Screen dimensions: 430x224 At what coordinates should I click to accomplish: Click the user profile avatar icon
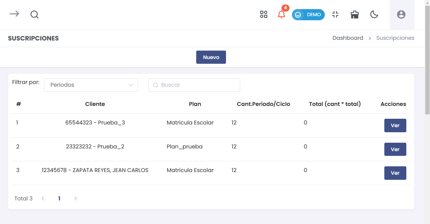401,15
